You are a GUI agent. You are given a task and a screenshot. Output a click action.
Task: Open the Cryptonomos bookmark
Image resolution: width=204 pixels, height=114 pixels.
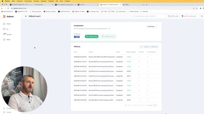point(121,11)
